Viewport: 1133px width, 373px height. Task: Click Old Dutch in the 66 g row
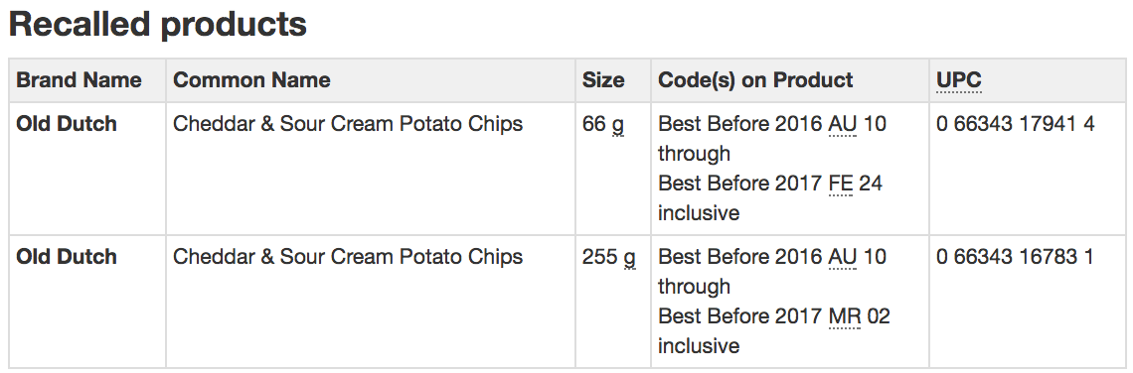tap(67, 124)
